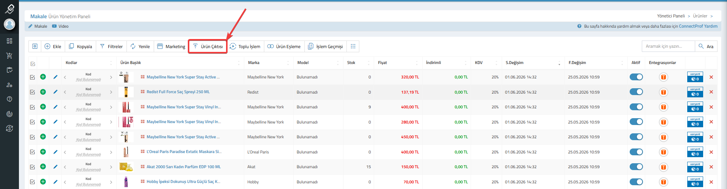Click price 70,00 TL cell
This screenshot has height=189, width=727.
pyautogui.click(x=411, y=182)
